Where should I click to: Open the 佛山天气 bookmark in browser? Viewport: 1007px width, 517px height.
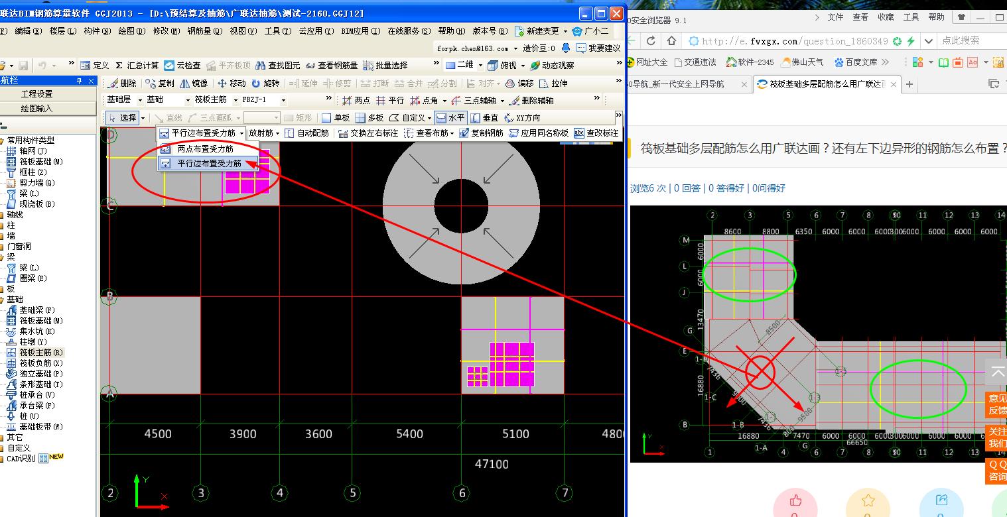click(x=802, y=62)
